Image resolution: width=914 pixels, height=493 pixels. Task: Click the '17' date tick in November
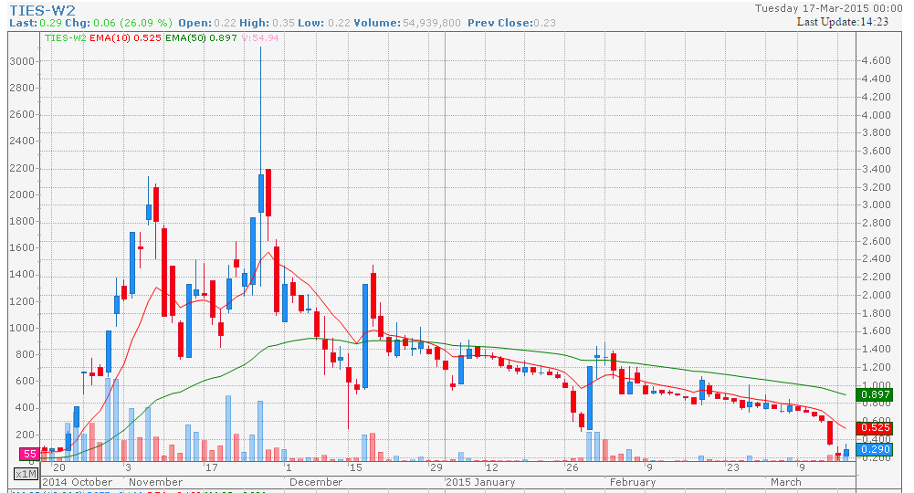pos(211,467)
